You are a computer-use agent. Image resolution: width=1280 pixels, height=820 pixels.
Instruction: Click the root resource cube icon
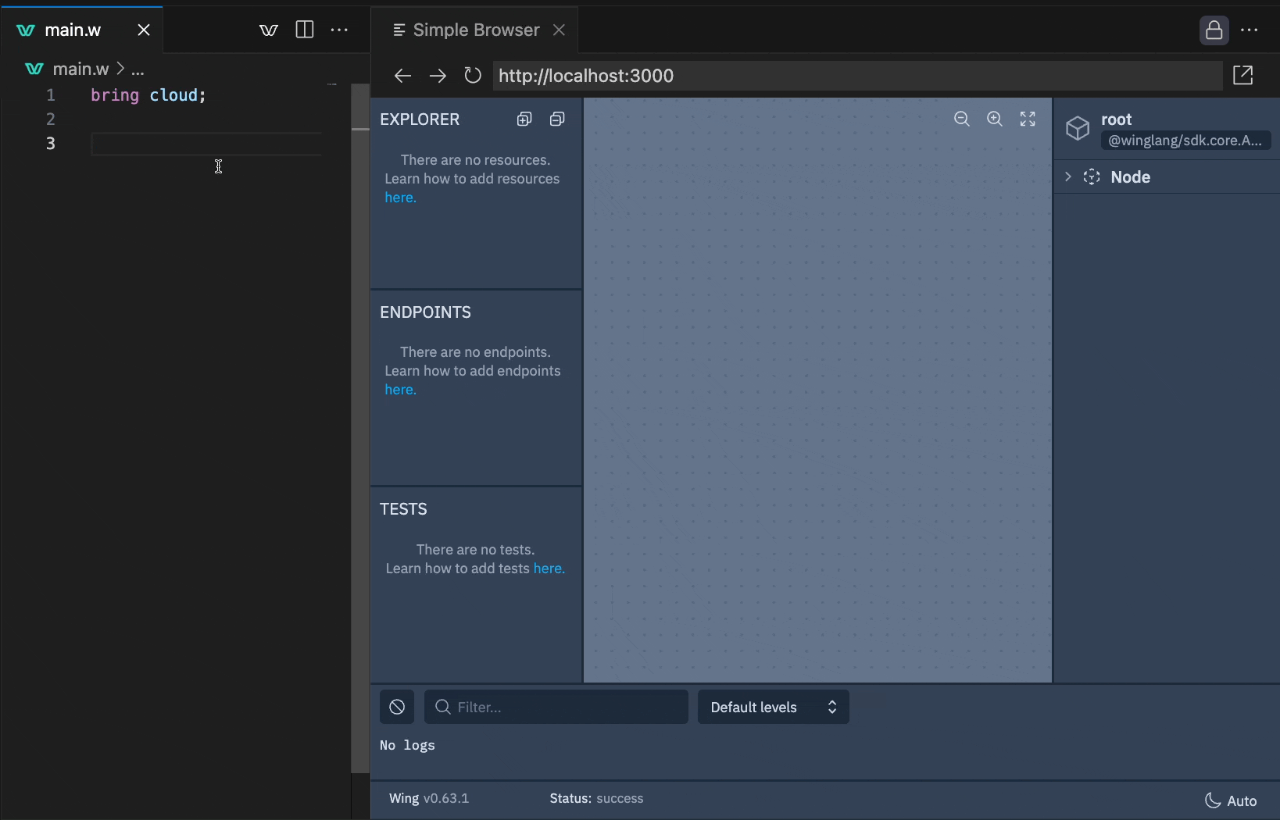[x=1078, y=128]
